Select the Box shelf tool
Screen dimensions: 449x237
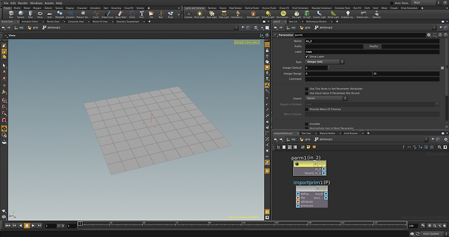pyautogui.click(x=11, y=14)
